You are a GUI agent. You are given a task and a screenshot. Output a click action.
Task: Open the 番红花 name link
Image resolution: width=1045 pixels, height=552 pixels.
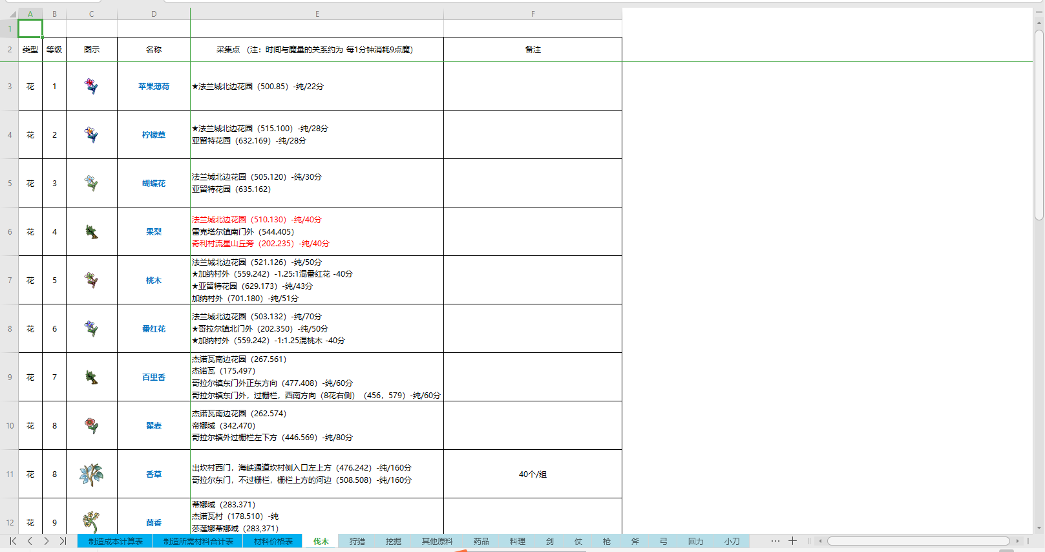154,328
